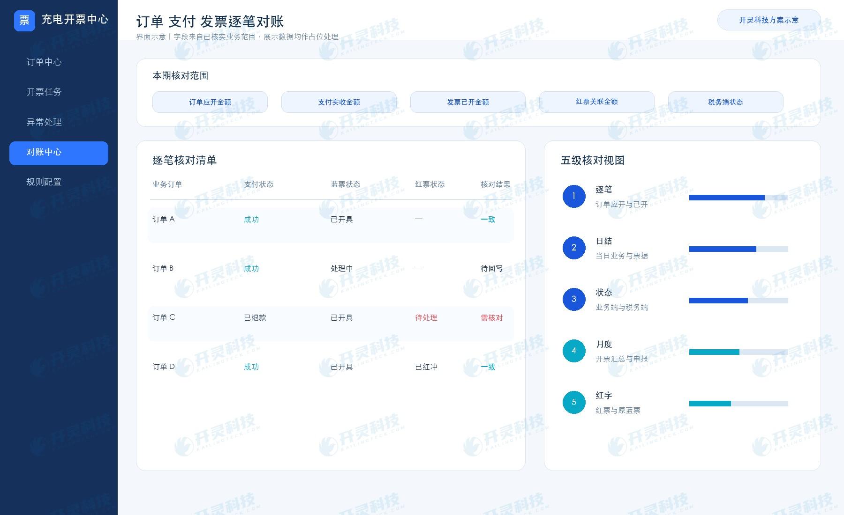Click 已红冲 status for 订单 D
This screenshot has width=844, height=515.
click(x=426, y=367)
